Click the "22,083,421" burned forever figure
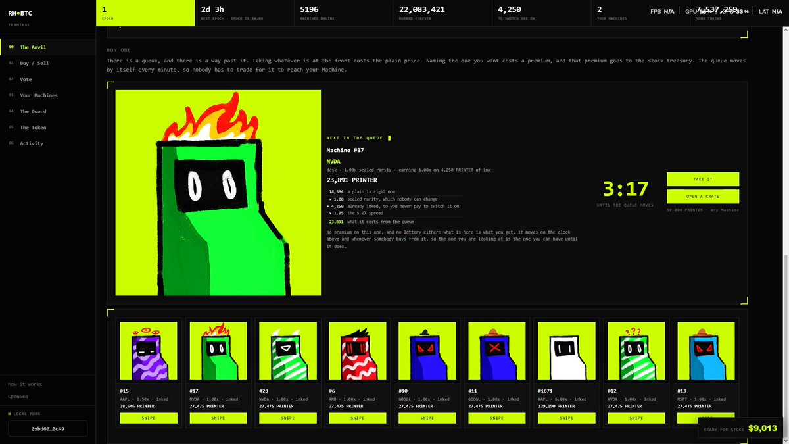Screen dimensions: 789x444 coord(421,10)
